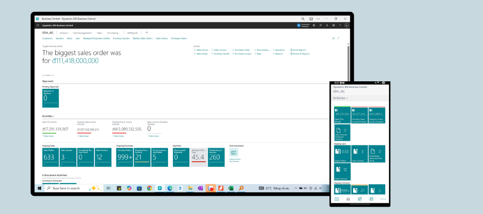
Task: Tap the phone Sales Orders 633 tile
Action: coord(342,154)
